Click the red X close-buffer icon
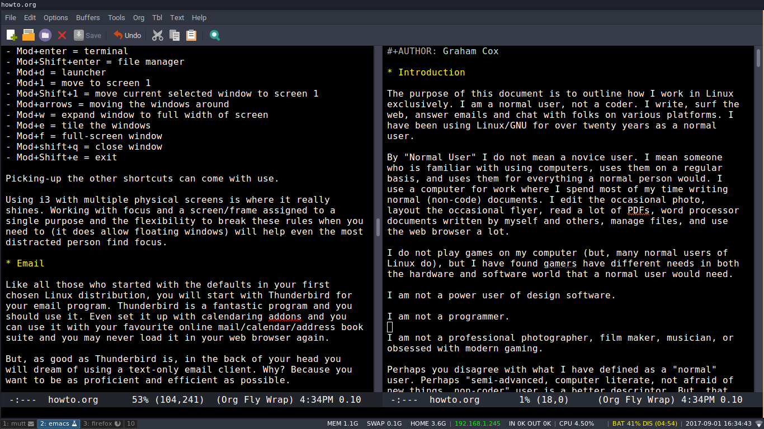Viewport: 764px width, 429px height. click(62, 35)
